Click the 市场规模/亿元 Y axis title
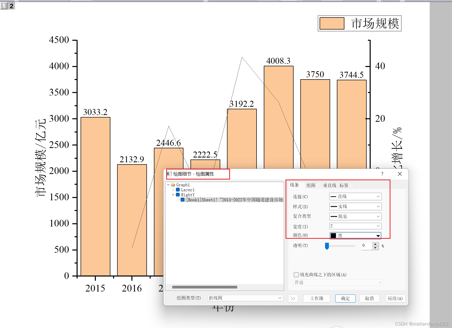This screenshot has width=452, height=328. pyautogui.click(x=41, y=158)
